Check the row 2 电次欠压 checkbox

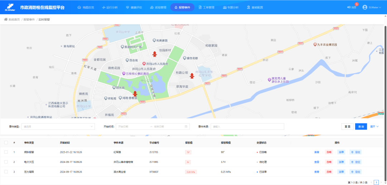coord(6,162)
